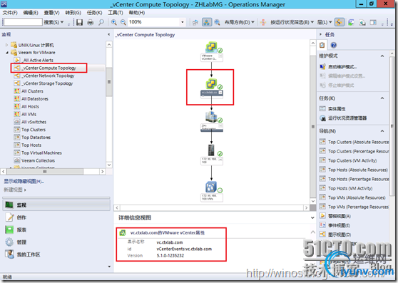Open 运行状况资源管理器 health explorer
This screenshot has height=283, width=398.
pyautogui.click(x=347, y=118)
